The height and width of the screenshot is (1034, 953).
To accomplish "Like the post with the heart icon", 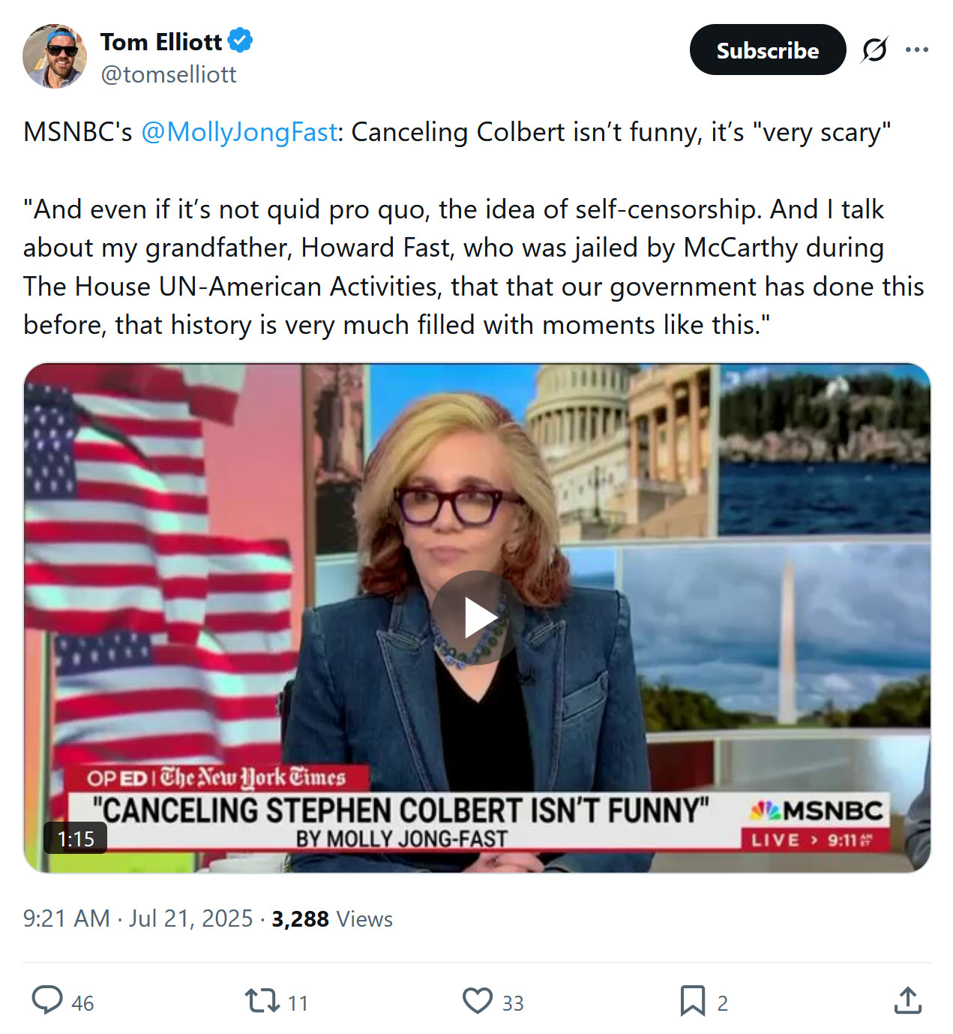I will click(x=478, y=1001).
